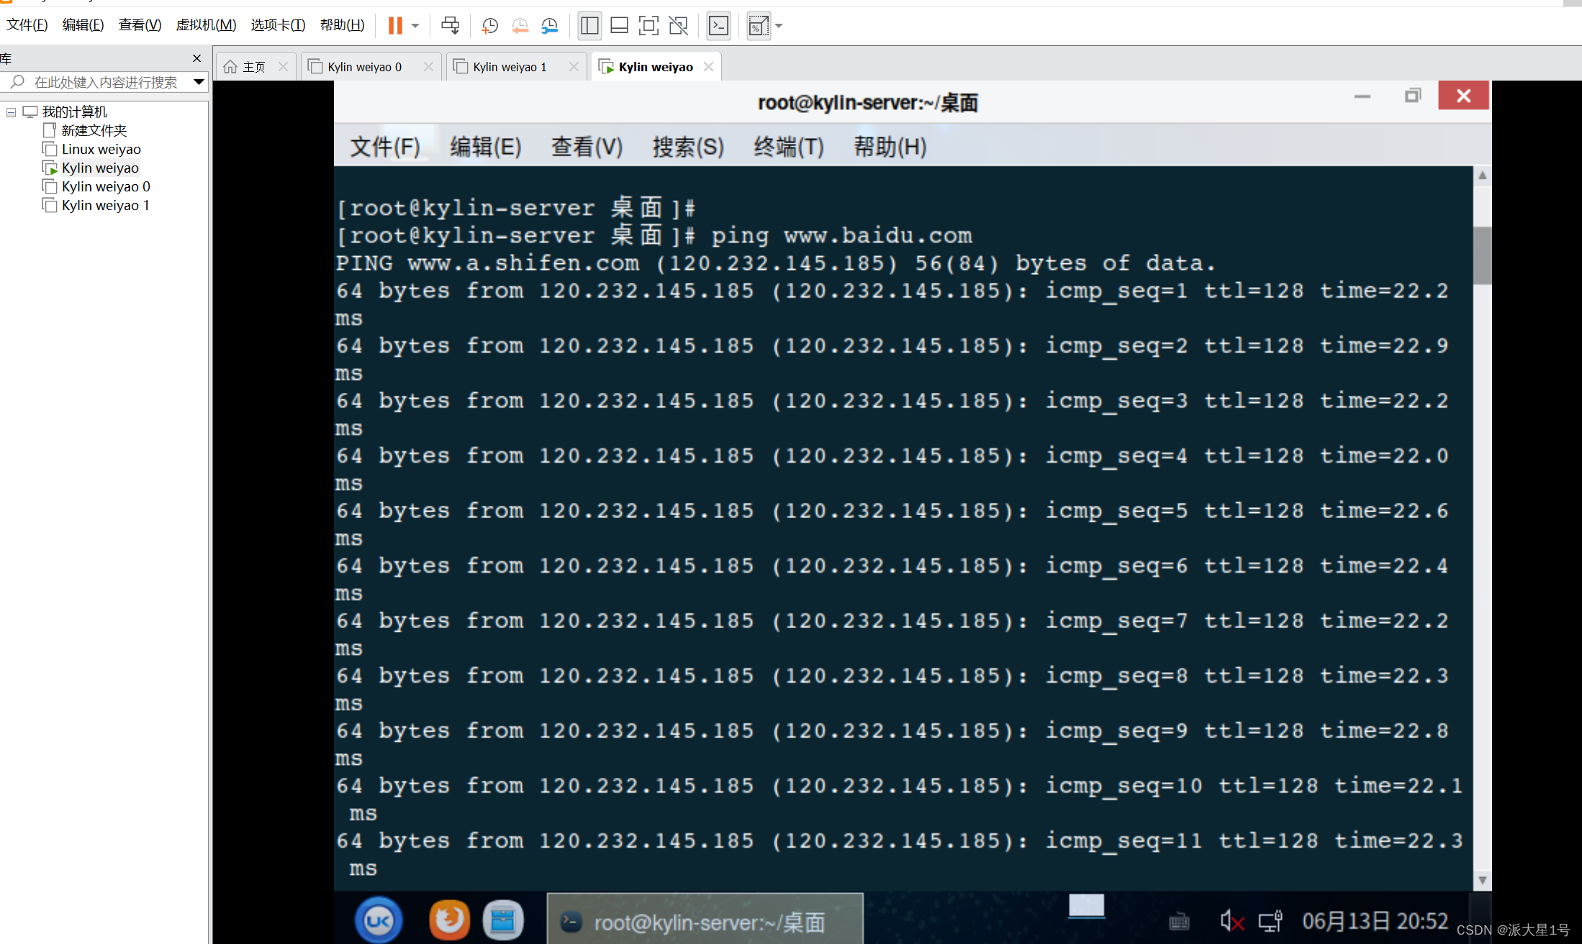The image size is (1582, 944).
Task: Click the Send Ctrl+Alt+Del icon
Action: 450,26
